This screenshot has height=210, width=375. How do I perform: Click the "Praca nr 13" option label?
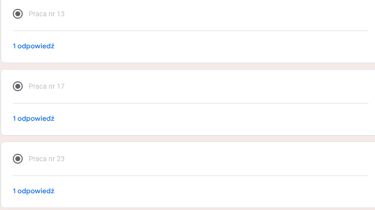point(46,14)
